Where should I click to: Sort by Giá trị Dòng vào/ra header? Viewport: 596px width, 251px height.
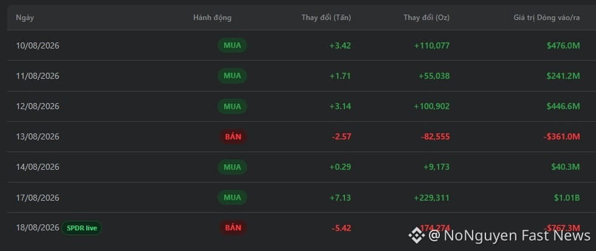click(x=547, y=18)
